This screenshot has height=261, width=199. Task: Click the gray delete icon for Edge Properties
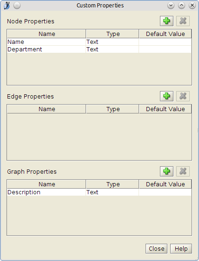[x=183, y=96]
